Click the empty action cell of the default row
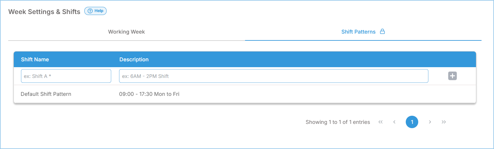Viewport: 494px width, 149px height. click(x=452, y=94)
